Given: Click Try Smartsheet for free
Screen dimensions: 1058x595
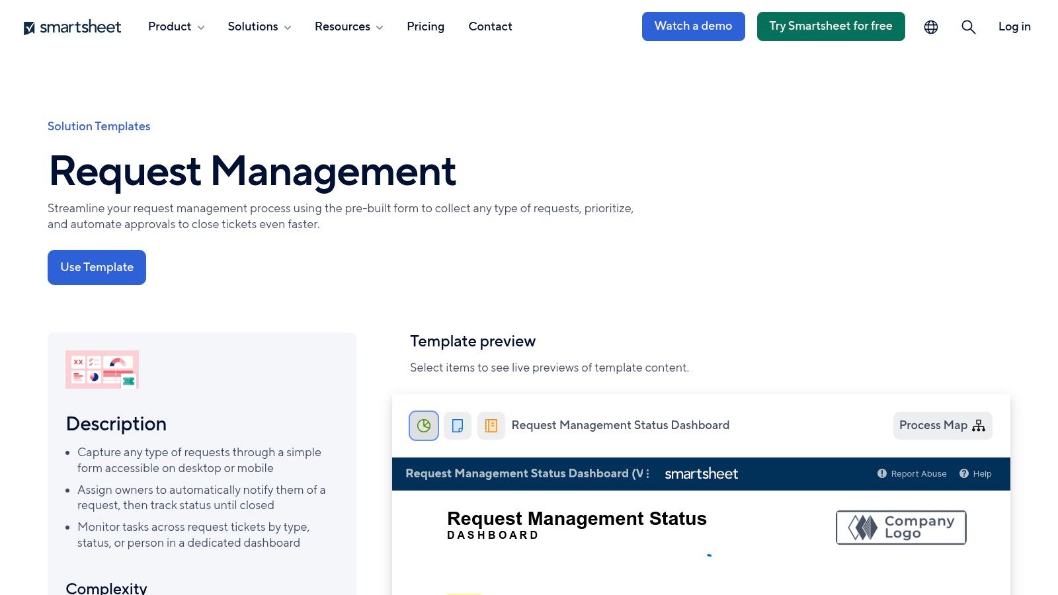Looking at the screenshot, I should pyautogui.click(x=831, y=26).
